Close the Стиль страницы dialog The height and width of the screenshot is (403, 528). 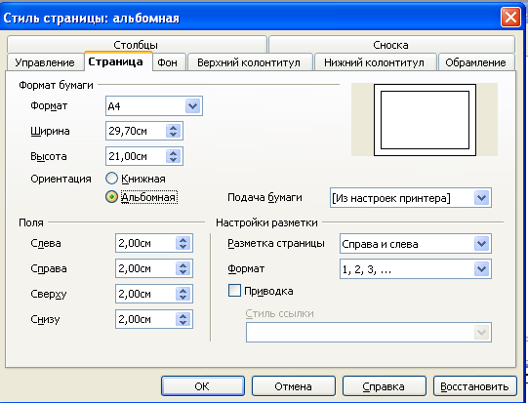(x=510, y=17)
